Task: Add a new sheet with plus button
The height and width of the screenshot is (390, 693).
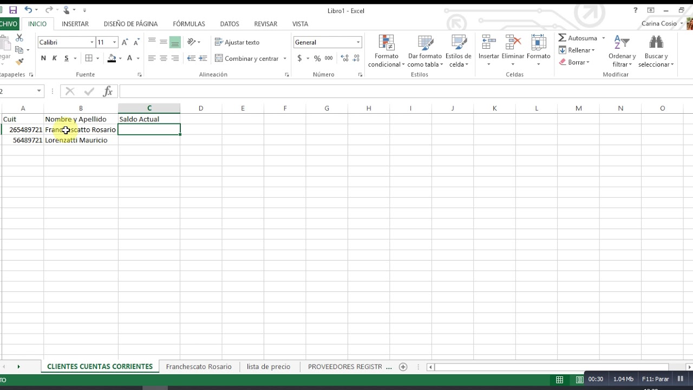Action: point(403,367)
